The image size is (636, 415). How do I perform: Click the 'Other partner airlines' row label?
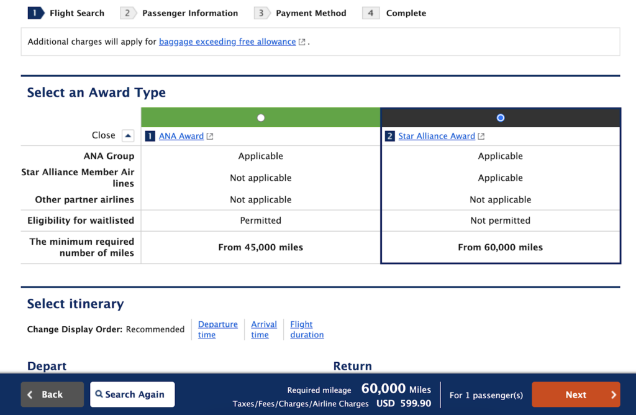84,199
